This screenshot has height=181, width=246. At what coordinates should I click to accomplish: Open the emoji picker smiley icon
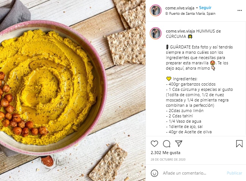[154, 173]
